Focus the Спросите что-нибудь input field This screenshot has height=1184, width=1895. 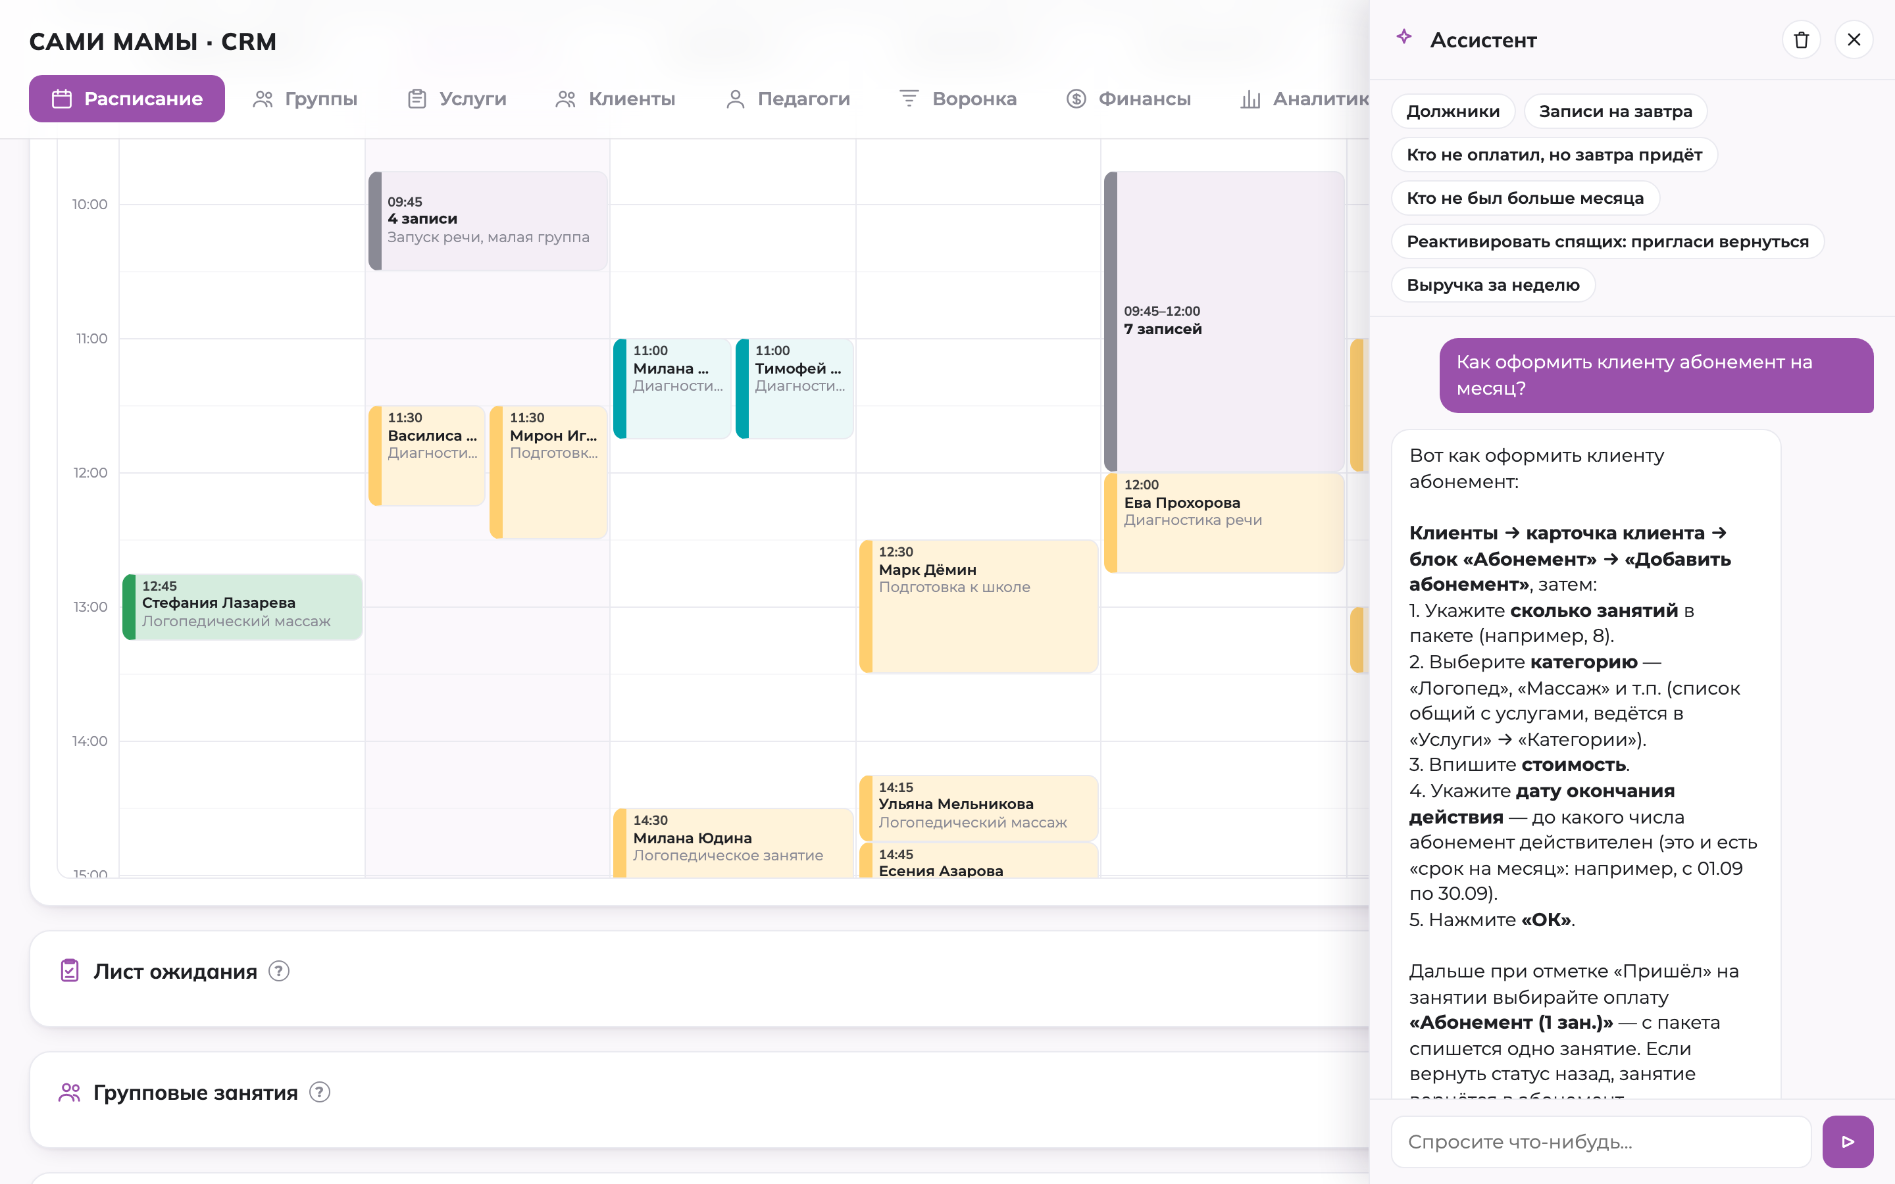click(1602, 1142)
